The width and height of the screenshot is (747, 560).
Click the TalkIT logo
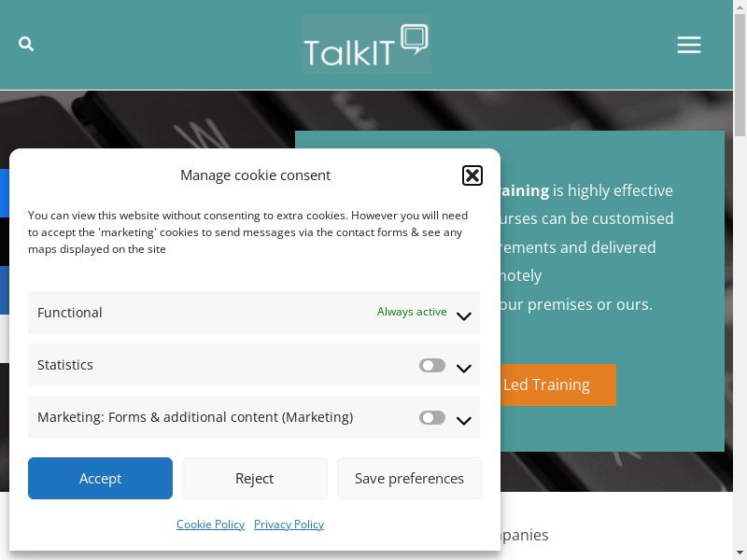click(x=366, y=44)
